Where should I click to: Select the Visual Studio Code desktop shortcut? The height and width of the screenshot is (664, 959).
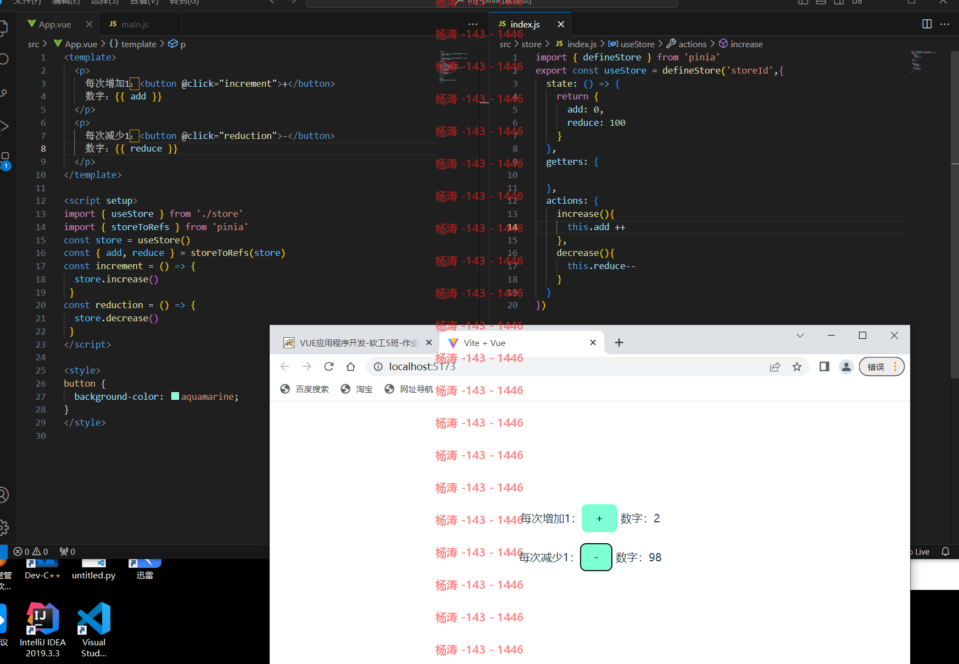pos(94,630)
